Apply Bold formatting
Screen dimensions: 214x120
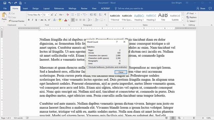29,20
